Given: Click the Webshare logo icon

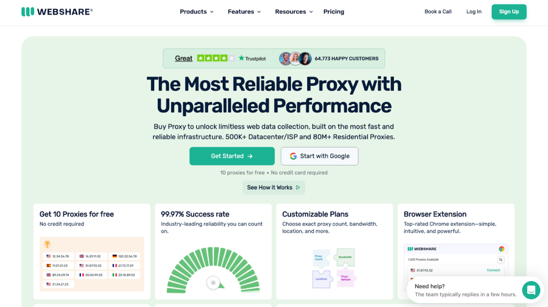Looking at the screenshot, I should 28,11.
